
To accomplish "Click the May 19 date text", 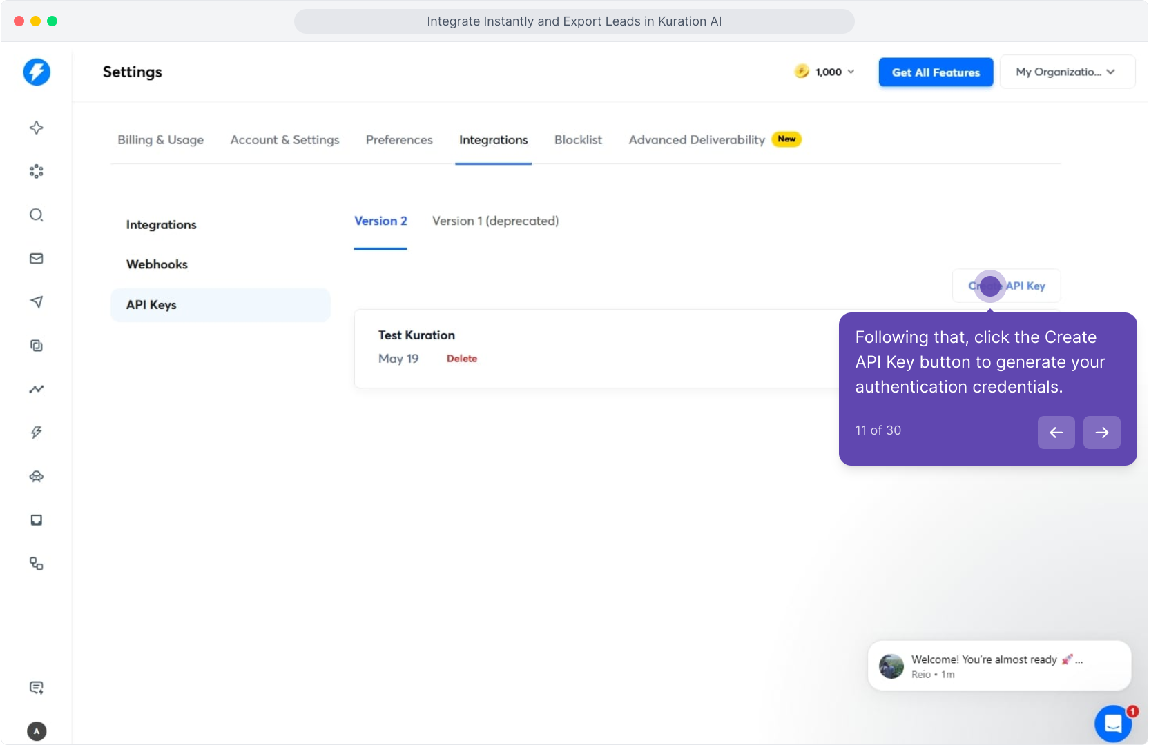I will pos(398,359).
